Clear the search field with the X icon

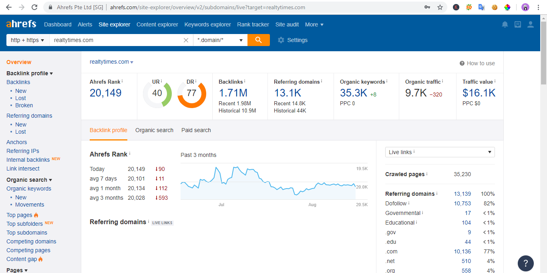tap(185, 40)
